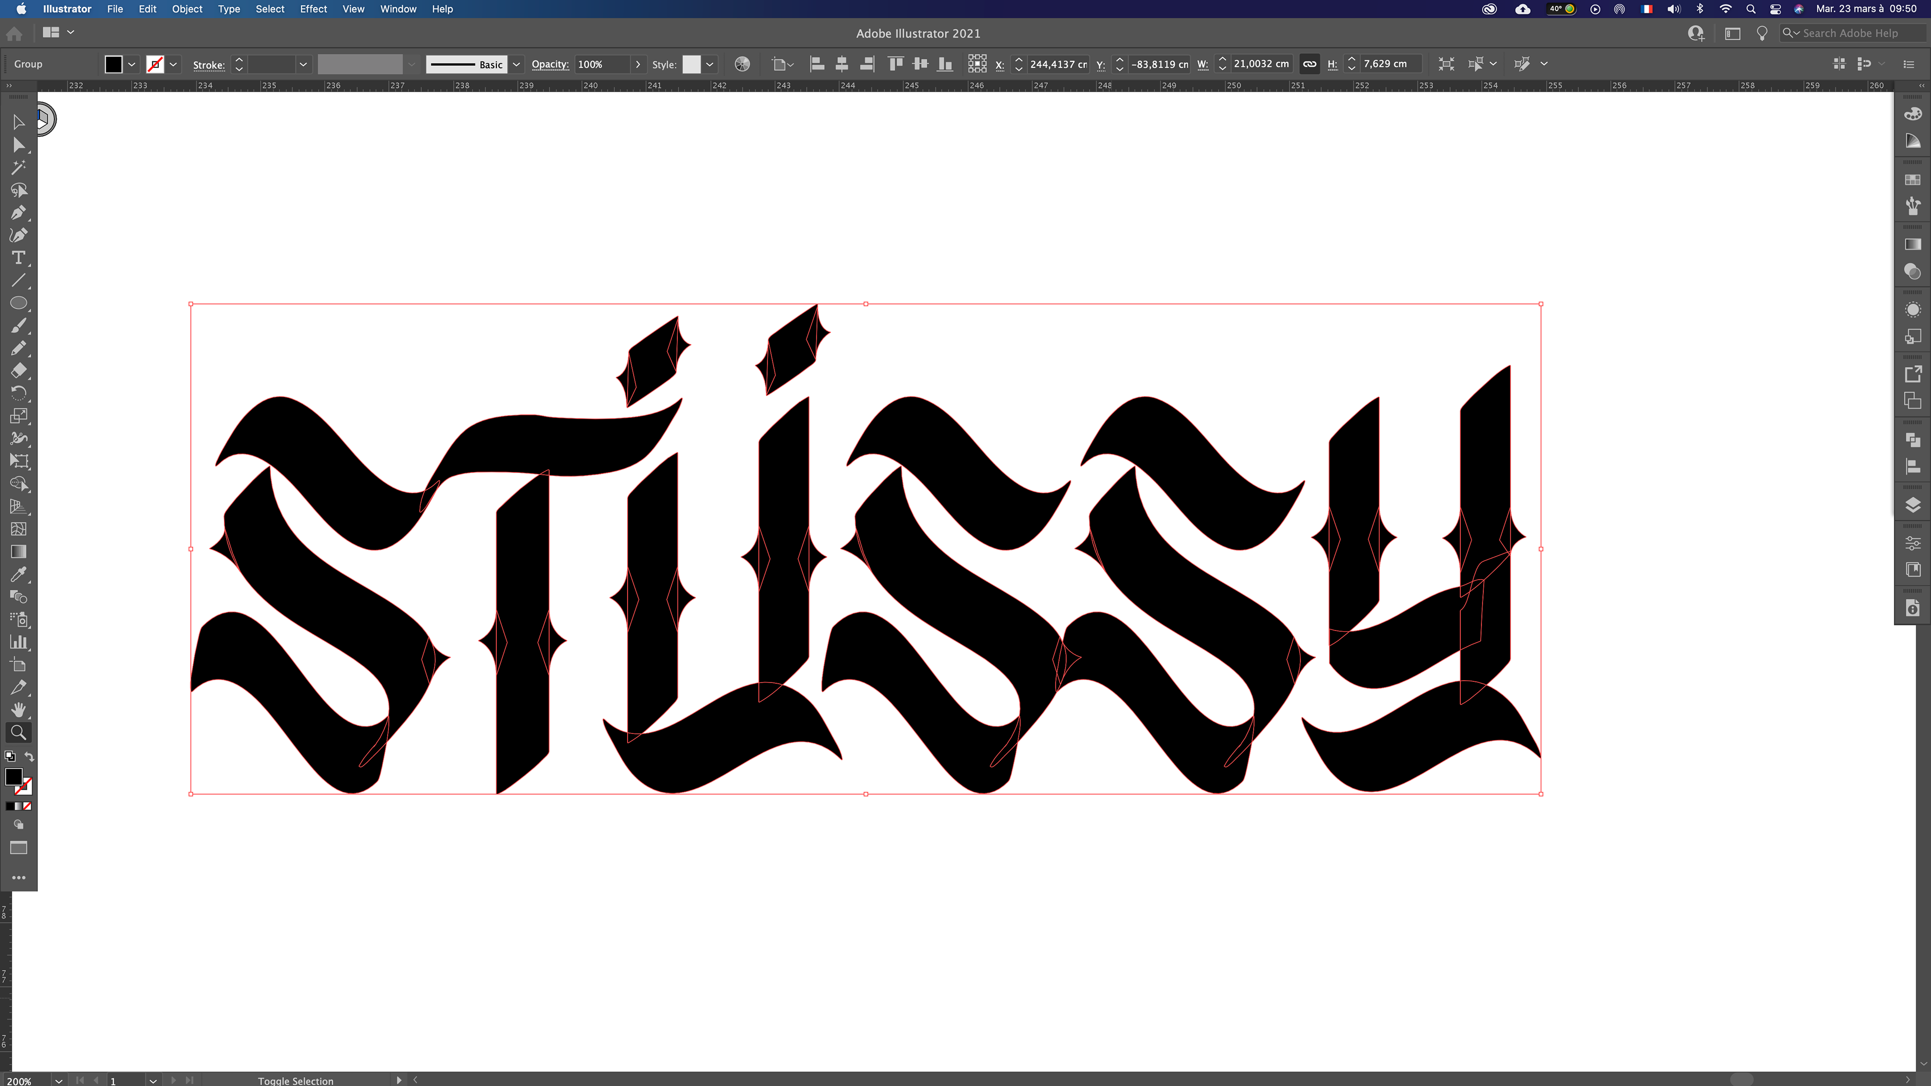Image resolution: width=1931 pixels, height=1086 pixels.
Task: Open the graphic Style dropdown
Action: (x=709, y=64)
